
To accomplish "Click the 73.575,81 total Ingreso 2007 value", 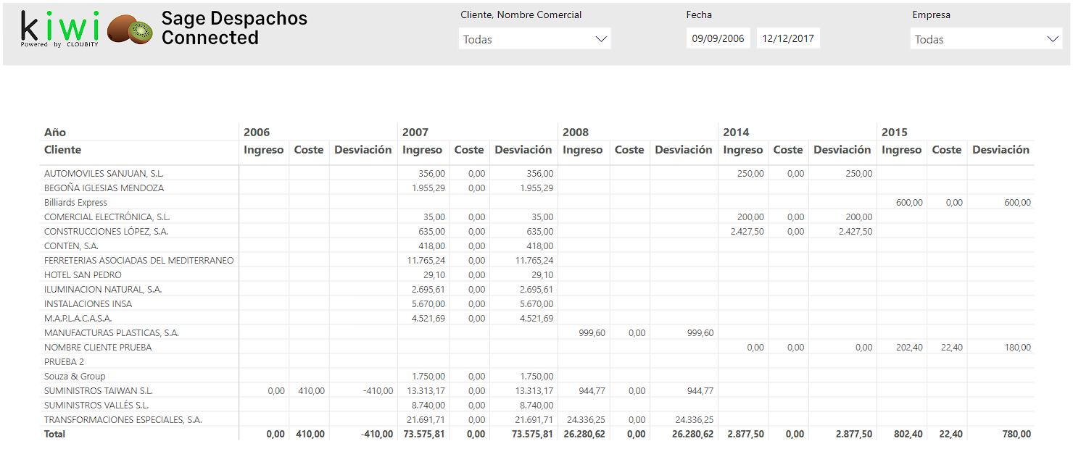I will click(423, 435).
